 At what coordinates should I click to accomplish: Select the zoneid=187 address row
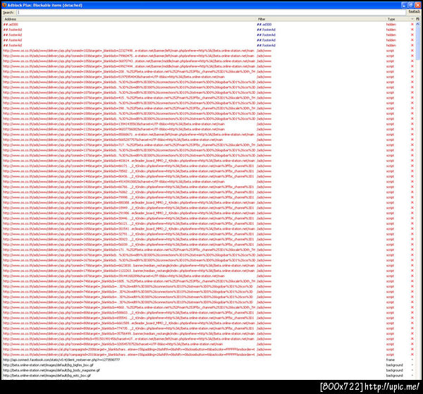[x=129, y=276]
